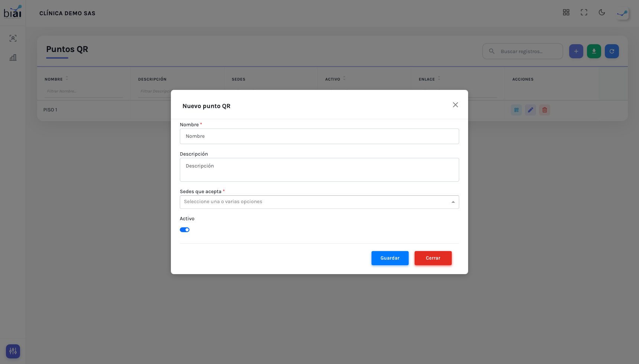Click the refresh records button
639x364 pixels.
(612, 51)
